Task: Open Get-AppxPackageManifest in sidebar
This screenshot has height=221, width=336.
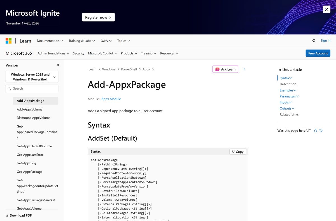Action: [36, 200]
